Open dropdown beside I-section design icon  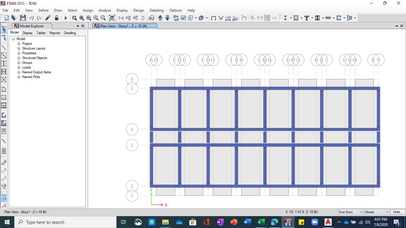291,18
